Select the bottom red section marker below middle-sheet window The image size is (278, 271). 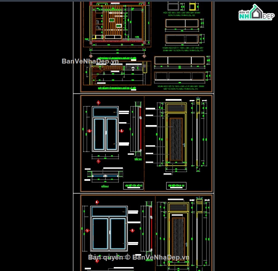click(98, 161)
